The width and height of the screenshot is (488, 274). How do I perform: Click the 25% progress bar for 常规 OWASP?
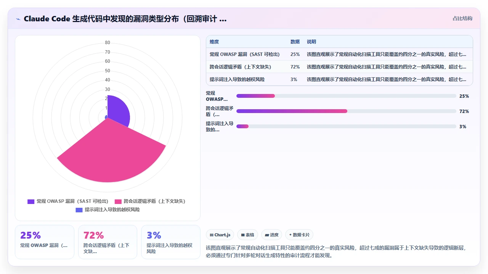(346, 96)
